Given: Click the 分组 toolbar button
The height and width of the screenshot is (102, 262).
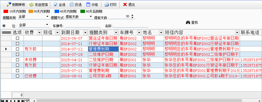Looking at the screenshot, I should [92, 5].
